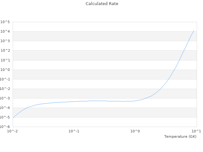203x152 pixels.
Task: Click the 10^2 y-axis tick label
Action: point(5,50)
